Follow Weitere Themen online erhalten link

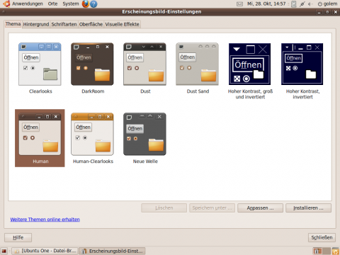tap(45, 220)
